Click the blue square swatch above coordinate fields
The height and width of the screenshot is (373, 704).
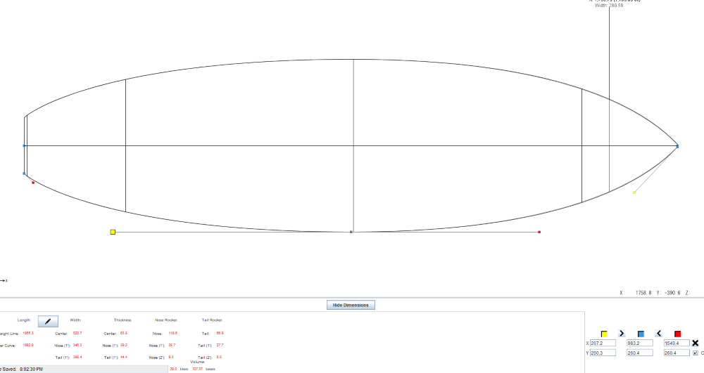point(641,334)
